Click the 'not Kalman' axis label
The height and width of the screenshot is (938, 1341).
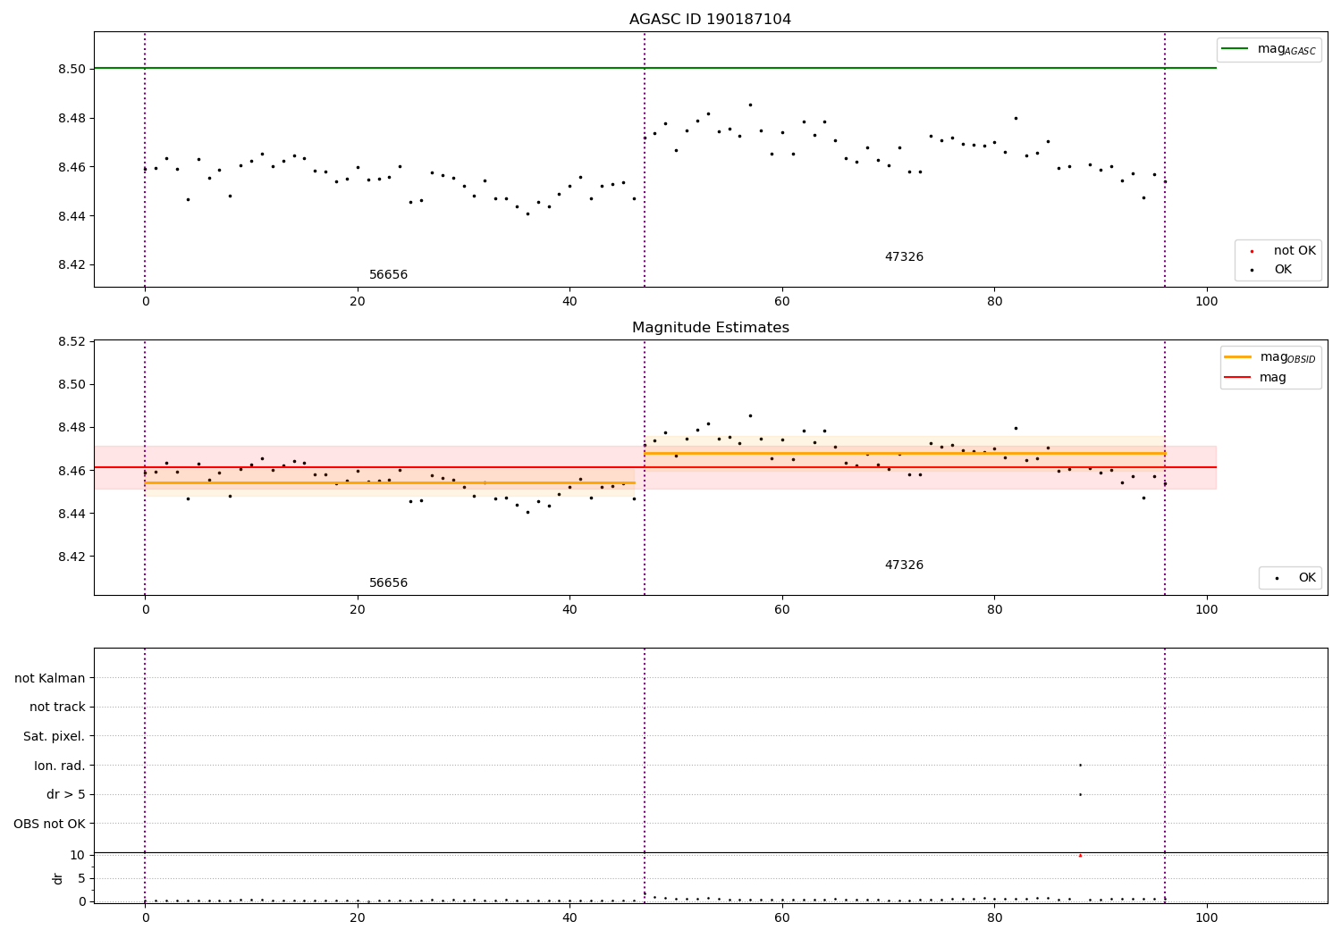50,678
